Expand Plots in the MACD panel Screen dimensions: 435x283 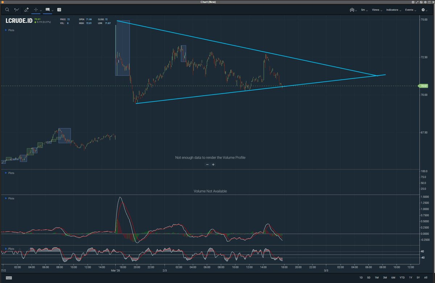10,198
